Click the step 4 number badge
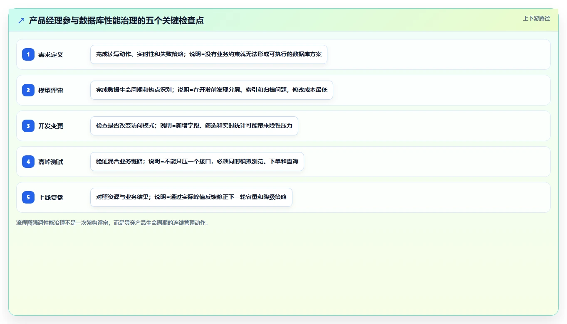The height and width of the screenshot is (324, 567). pyautogui.click(x=28, y=162)
